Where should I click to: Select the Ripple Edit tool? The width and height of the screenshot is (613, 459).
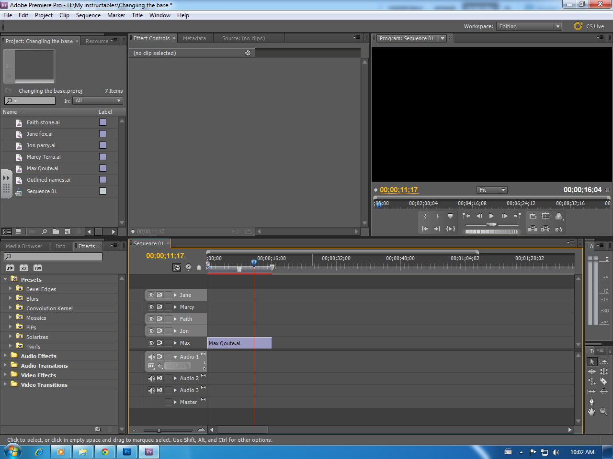pos(592,371)
